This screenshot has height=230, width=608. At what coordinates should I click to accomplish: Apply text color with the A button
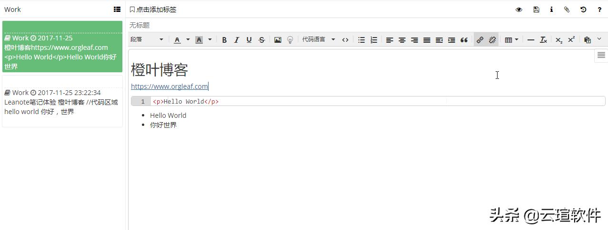pyautogui.click(x=177, y=40)
